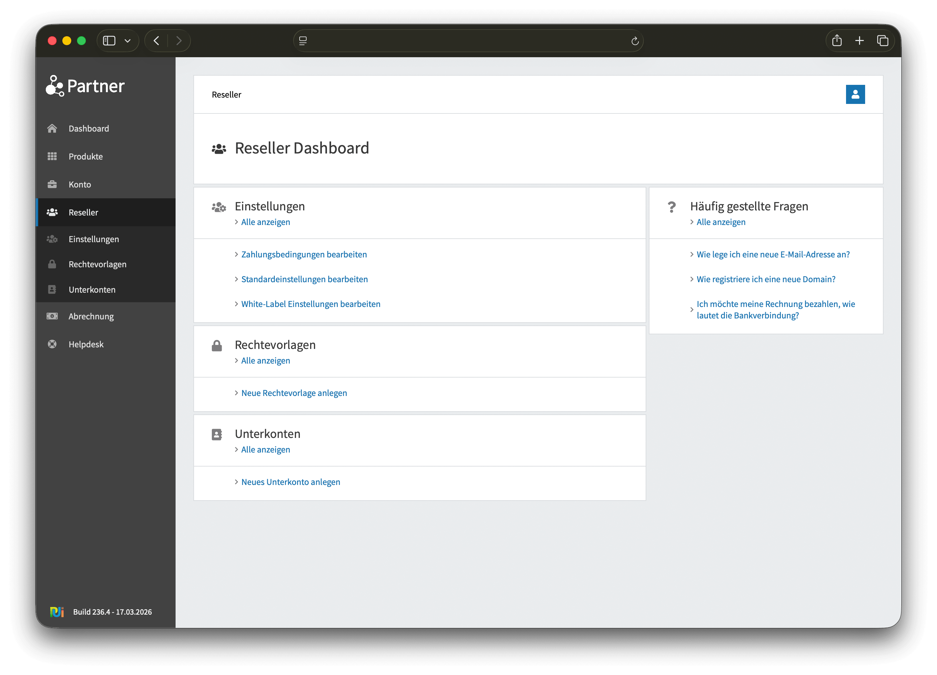Click the Produkte grid icon
This screenshot has height=675, width=937.
point(52,156)
